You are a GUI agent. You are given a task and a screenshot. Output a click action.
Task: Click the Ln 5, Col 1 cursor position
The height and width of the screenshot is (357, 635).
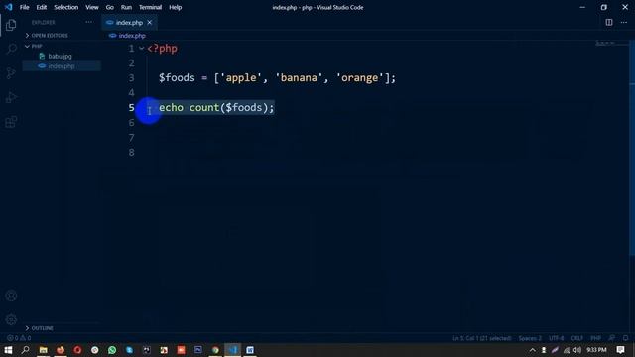point(482,338)
